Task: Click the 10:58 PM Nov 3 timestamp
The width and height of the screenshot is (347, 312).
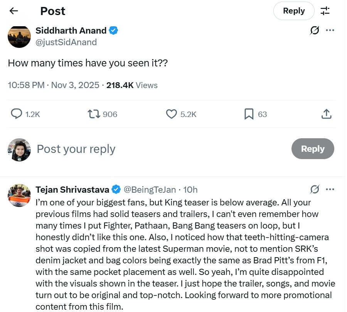Action: [x=53, y=85]
